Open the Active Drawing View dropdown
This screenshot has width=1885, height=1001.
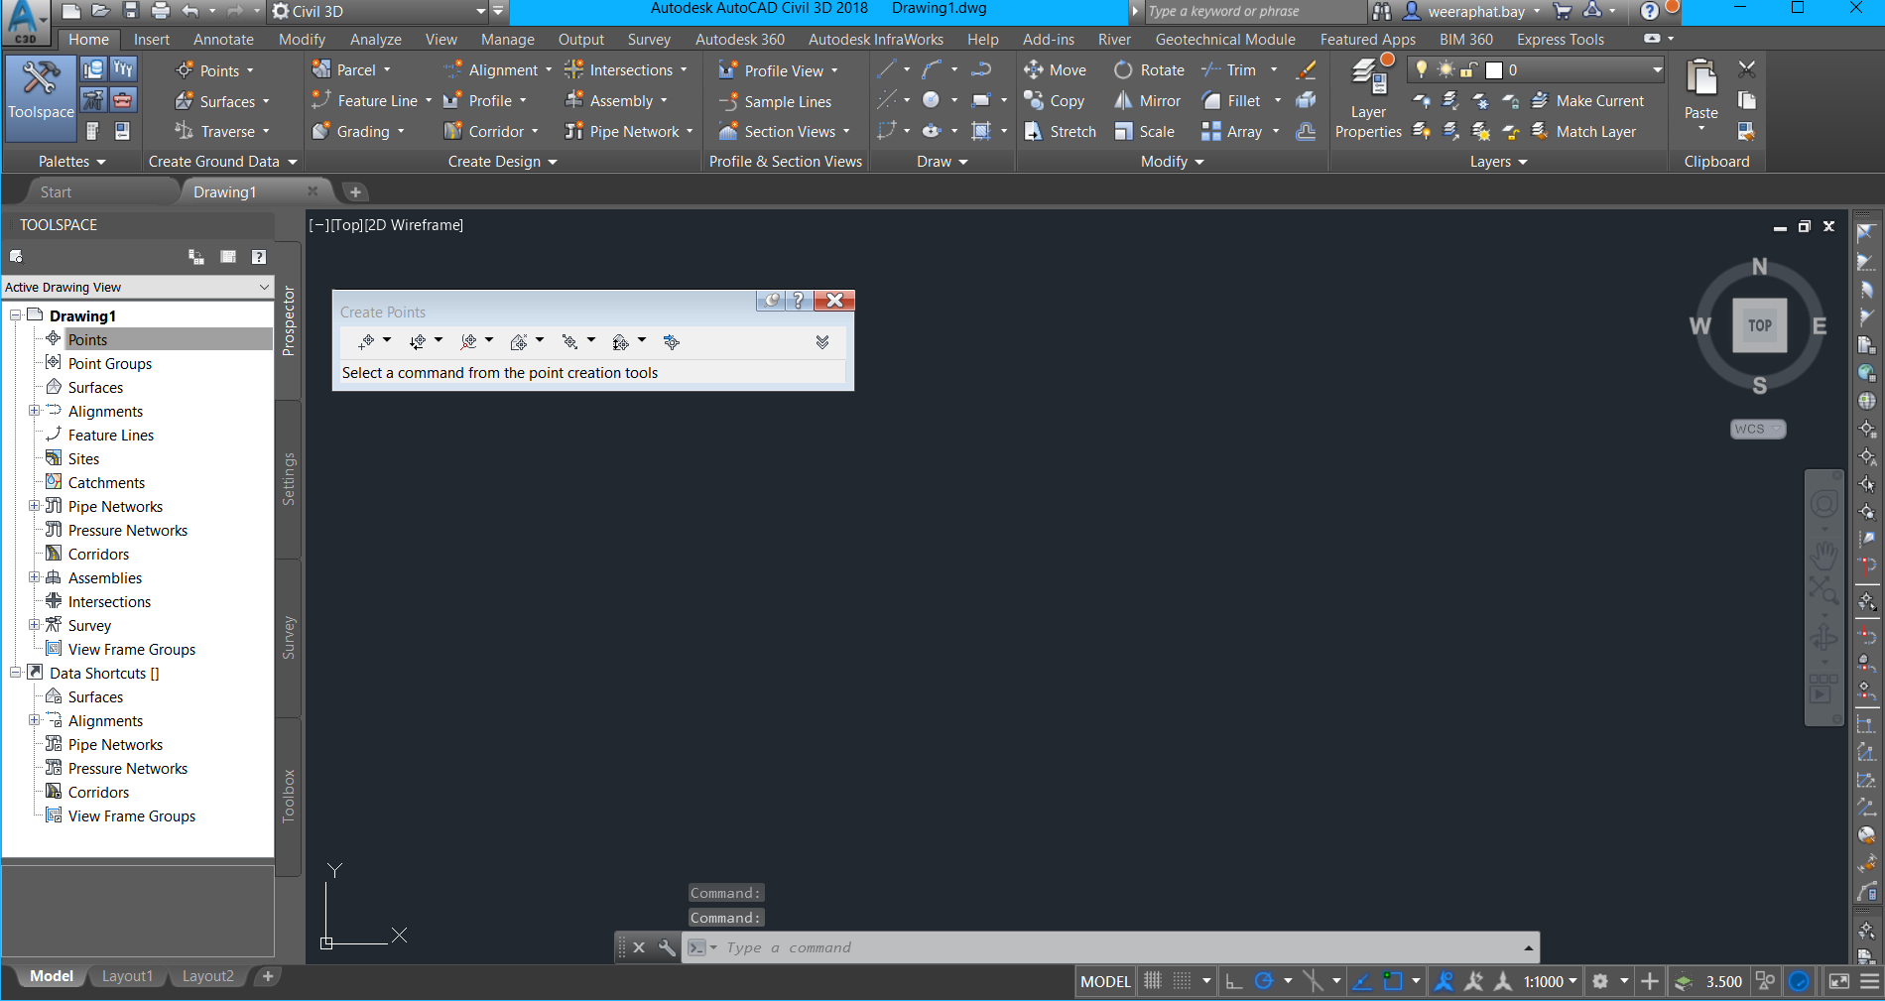point(137,287)
